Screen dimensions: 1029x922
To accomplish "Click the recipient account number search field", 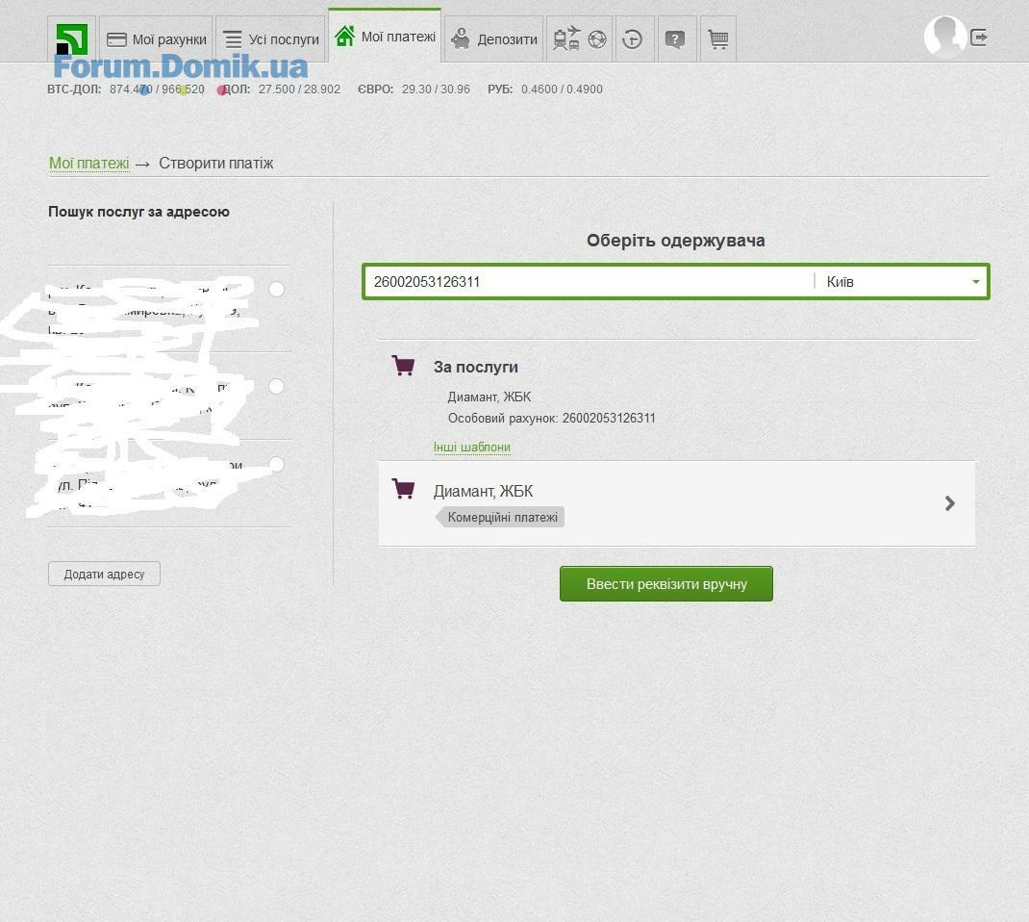I will 589,282.
